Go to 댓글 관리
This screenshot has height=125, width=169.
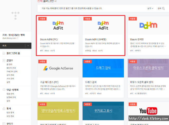point(10,94)
